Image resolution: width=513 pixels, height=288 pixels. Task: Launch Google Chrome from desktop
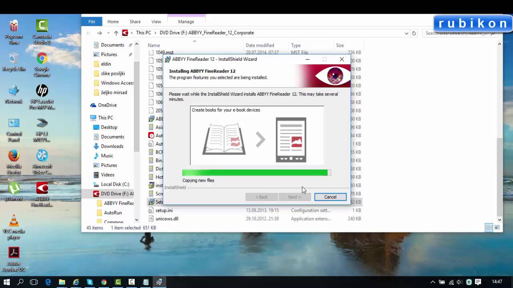pos(42,65)
